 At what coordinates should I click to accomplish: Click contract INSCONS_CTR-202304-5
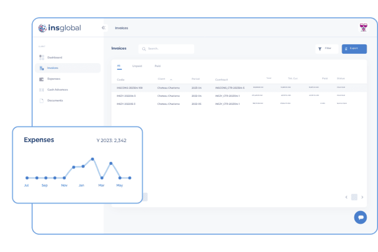click(x=230, y=88)
